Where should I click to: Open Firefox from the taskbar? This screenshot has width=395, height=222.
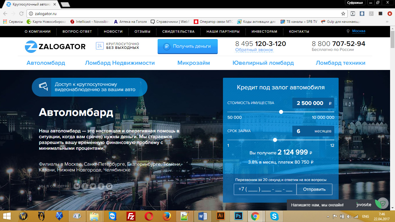pyautogui.click(x=167, y=216)
